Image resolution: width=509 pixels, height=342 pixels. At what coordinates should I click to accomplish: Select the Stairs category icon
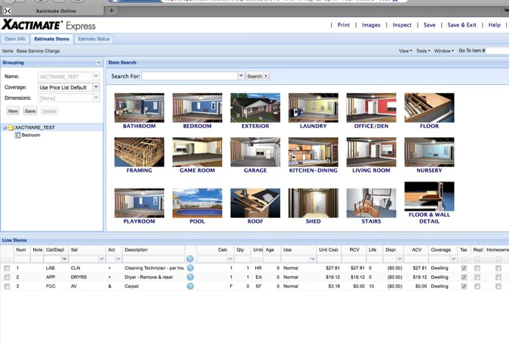coord(371,203)
